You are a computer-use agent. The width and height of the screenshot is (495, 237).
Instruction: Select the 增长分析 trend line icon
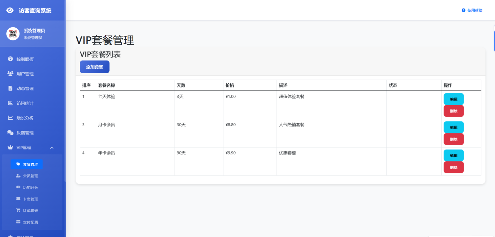point(10,118)
